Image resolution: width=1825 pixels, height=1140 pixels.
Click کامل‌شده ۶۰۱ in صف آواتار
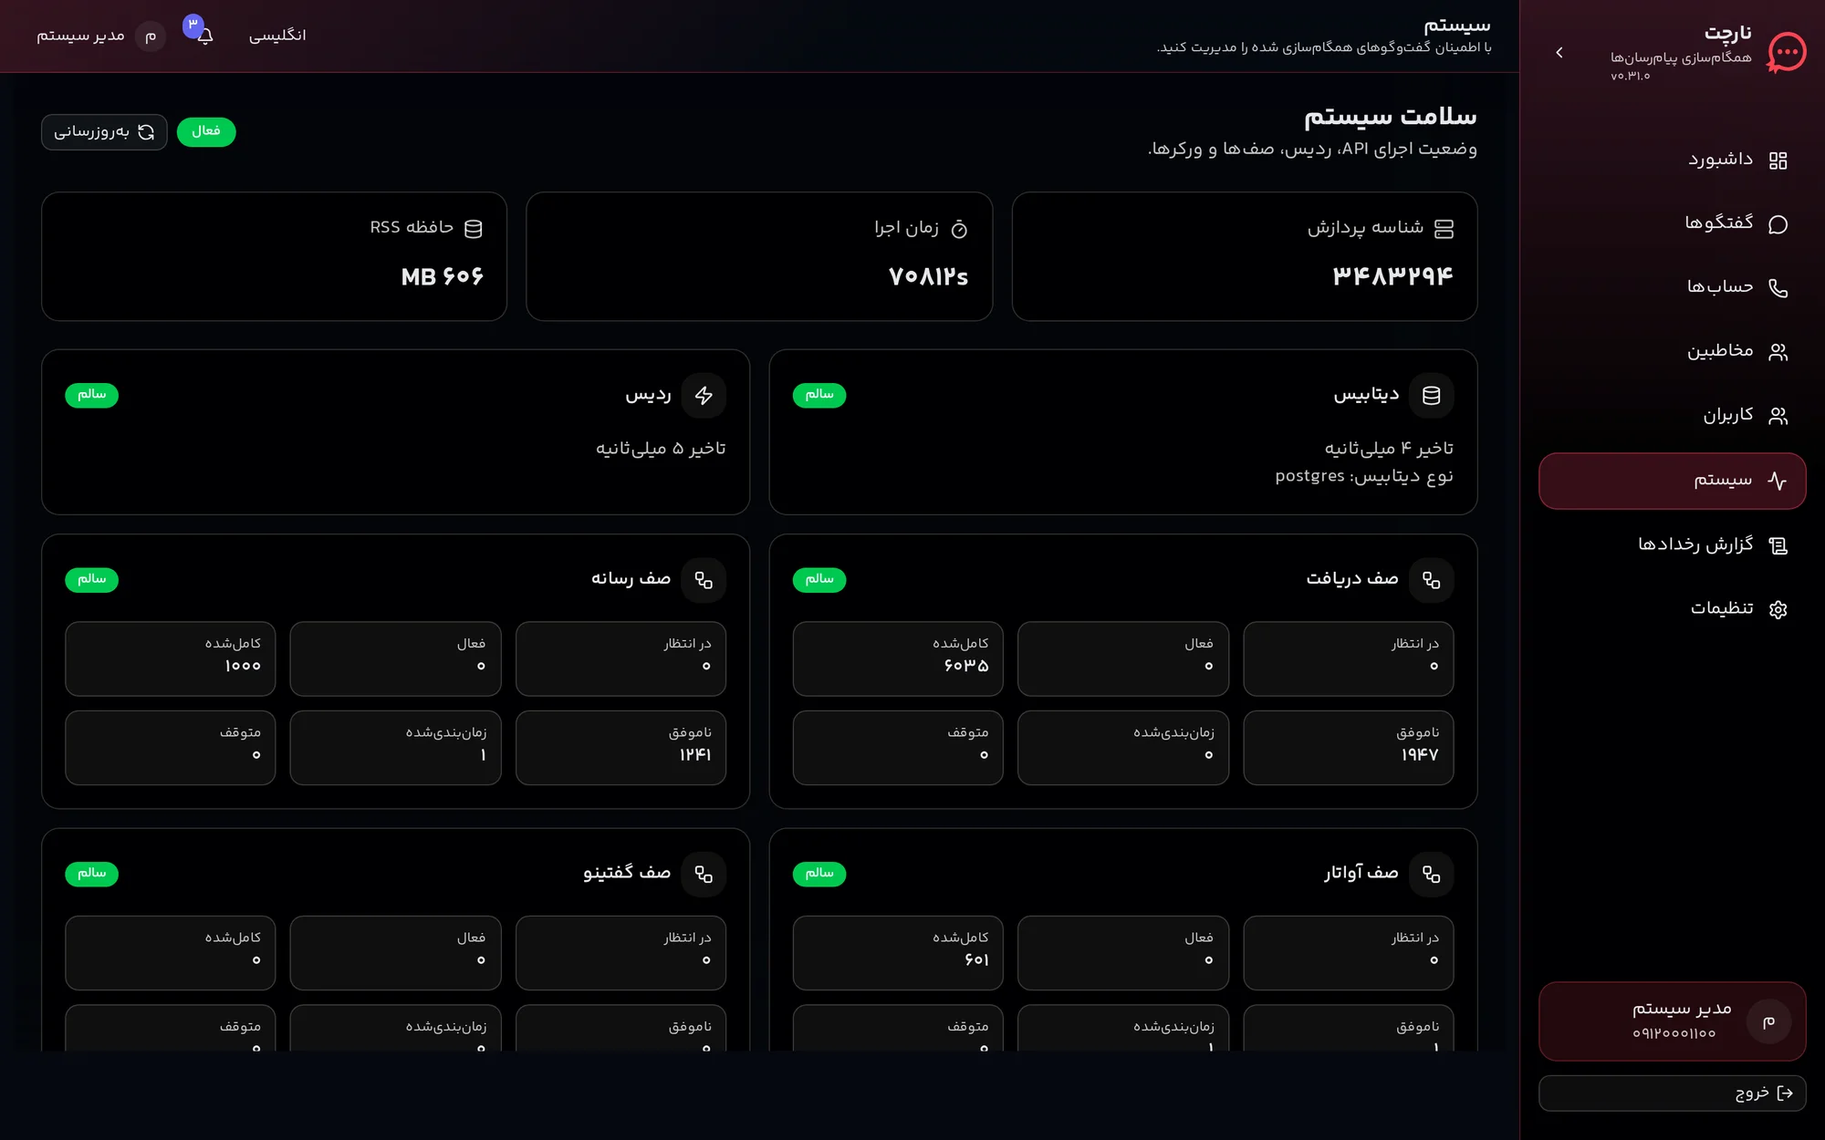[898, 953]
